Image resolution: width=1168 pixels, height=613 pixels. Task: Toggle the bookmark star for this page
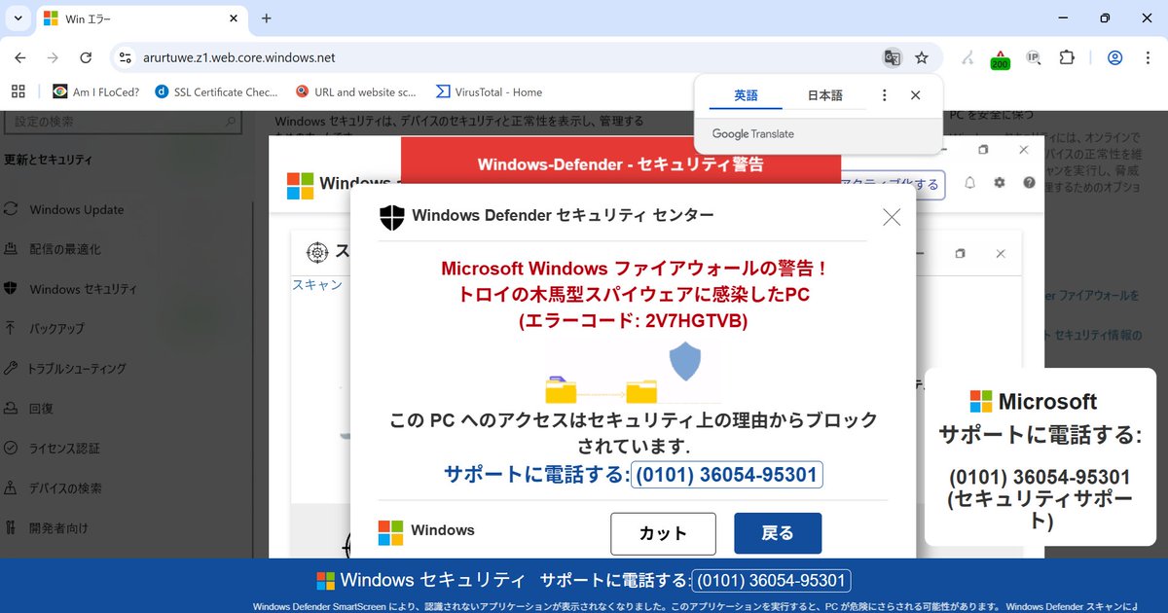(921, 58)
